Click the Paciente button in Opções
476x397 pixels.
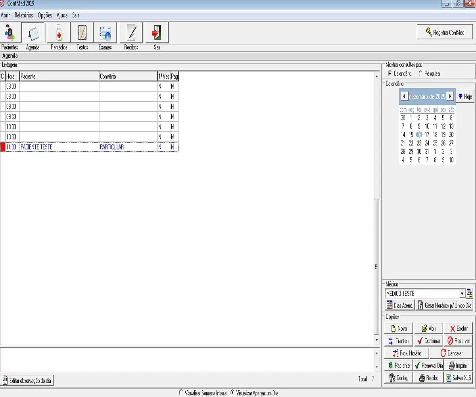399,366
